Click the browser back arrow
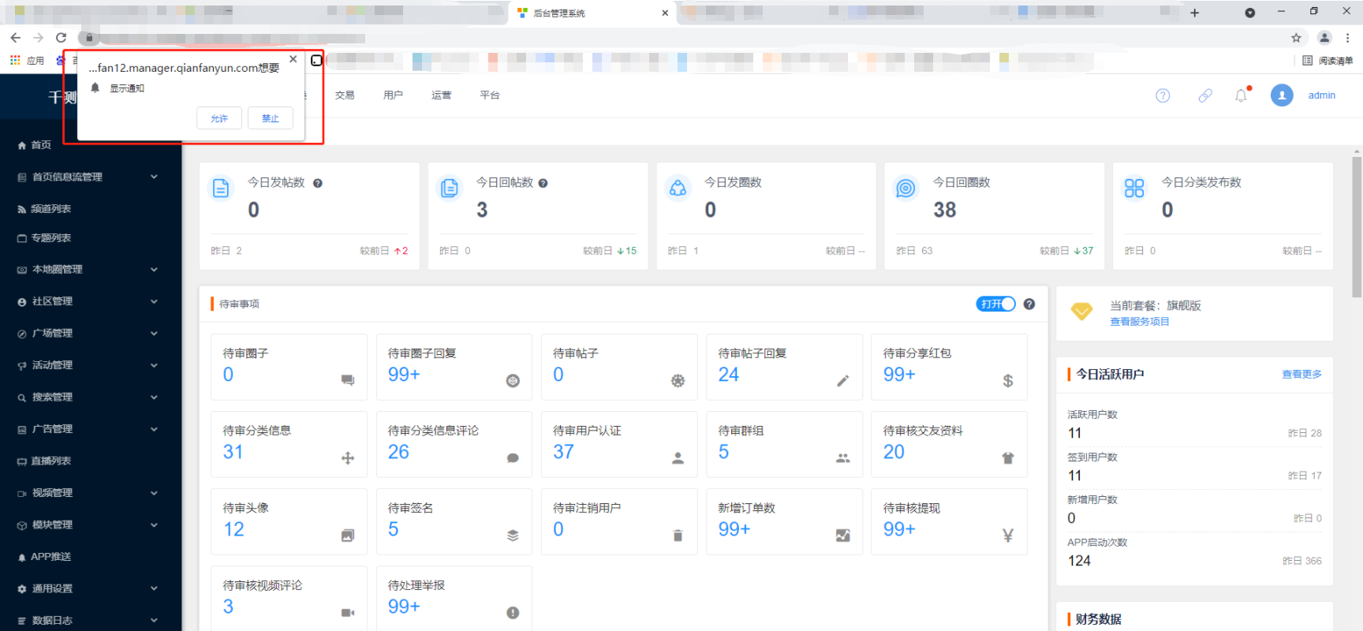Image resolution: width=1363 pixels, height=631 pixels. (x=16, y=37)
